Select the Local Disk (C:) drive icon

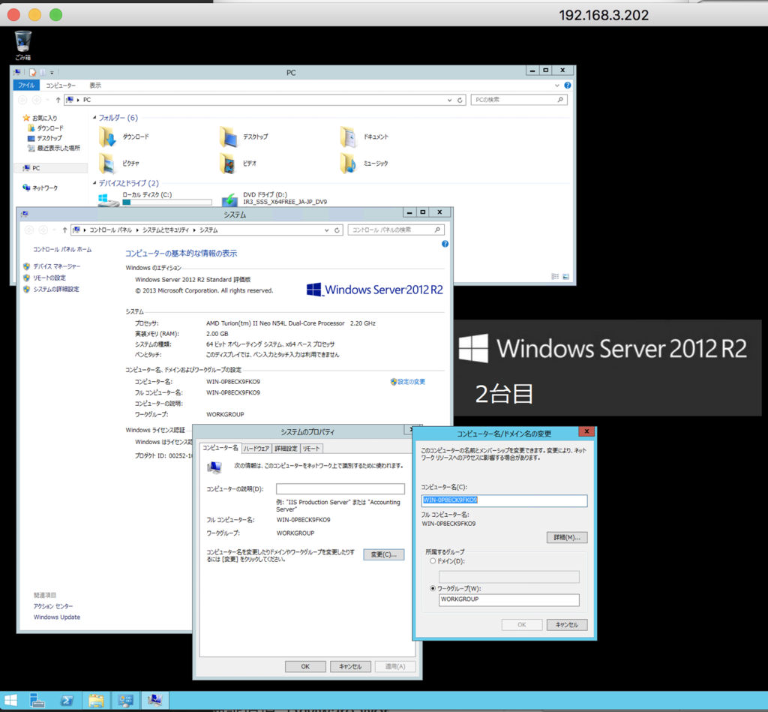(x=108, y=199)
